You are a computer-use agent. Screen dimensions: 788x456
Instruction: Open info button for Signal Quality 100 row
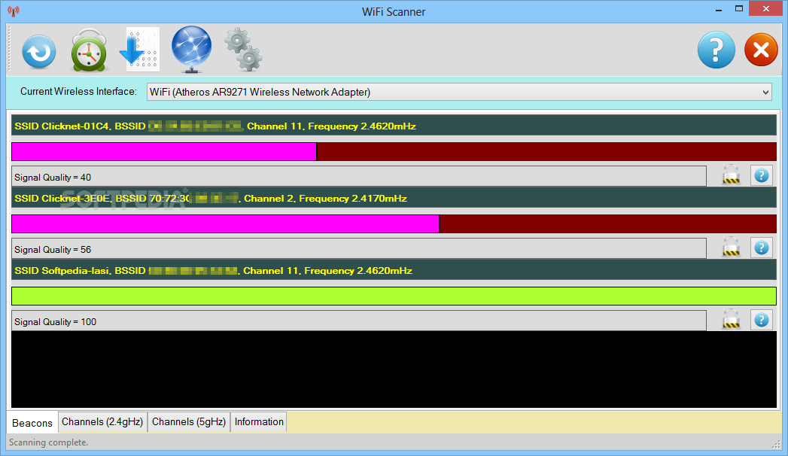(x=762, y=320)
